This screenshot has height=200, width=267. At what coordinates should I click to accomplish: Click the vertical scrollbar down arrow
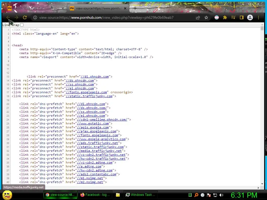pos(262,184)
